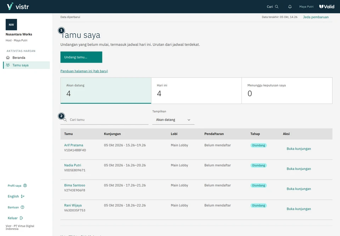Click the help question mark icon

coord(22,207)
